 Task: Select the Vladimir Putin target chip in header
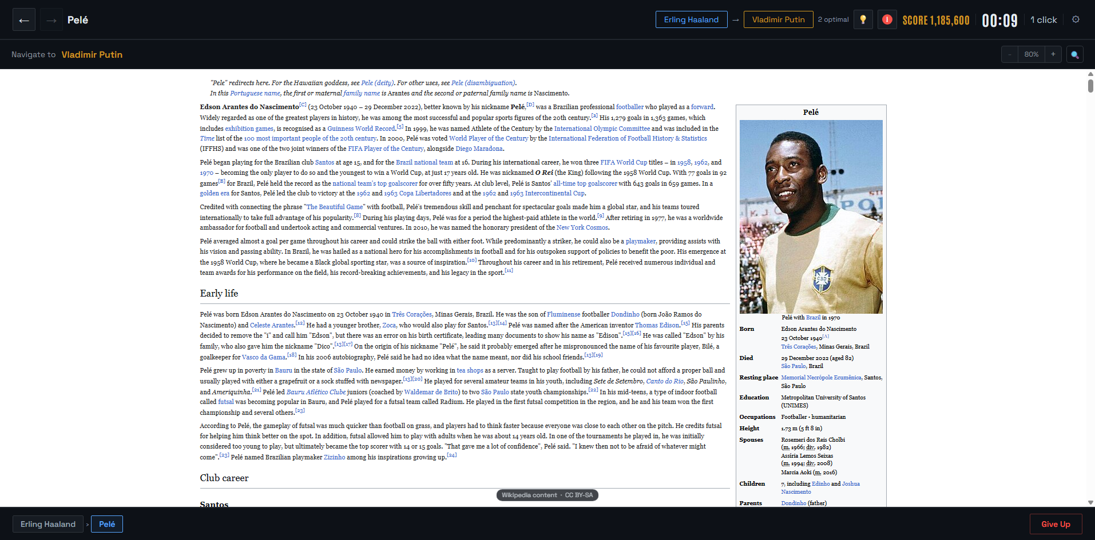point(778,19)
